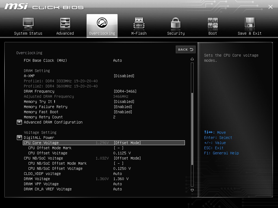Click the 1.296V CPU voltage reading
Screen dimensions: 278x208
click(102, 143)
